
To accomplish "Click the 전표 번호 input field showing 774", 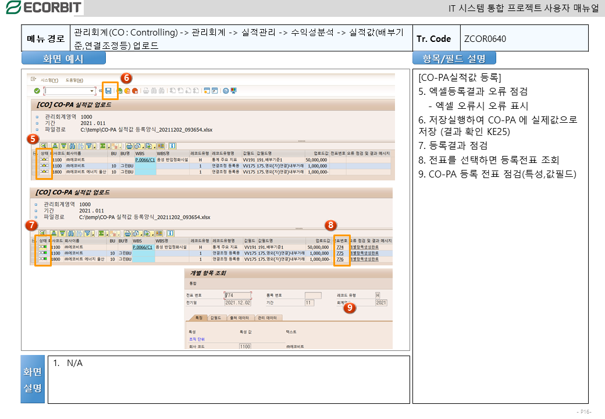I will [x=238, y=296].
